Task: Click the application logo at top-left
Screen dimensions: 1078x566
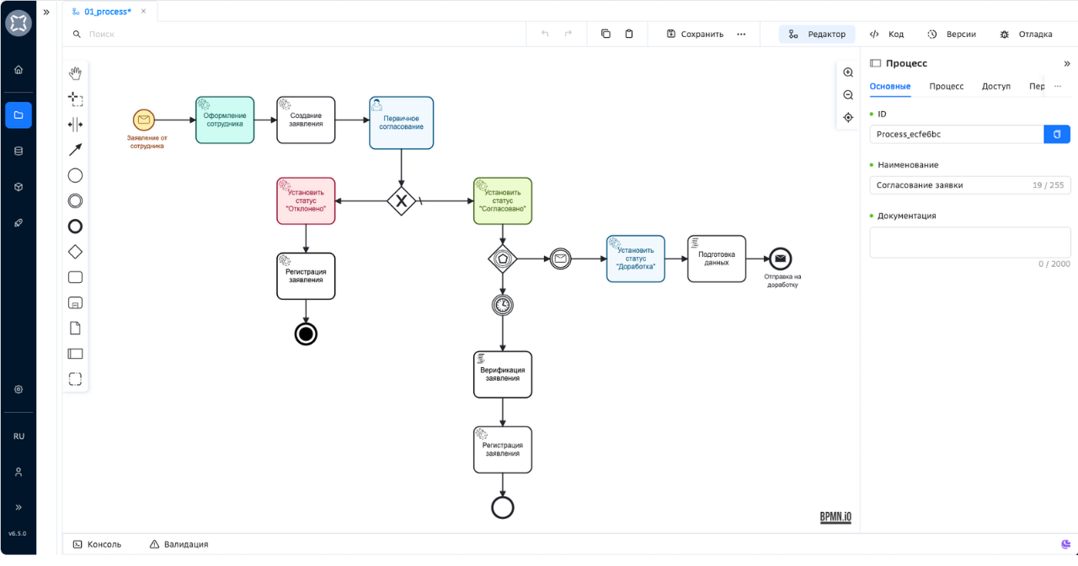Action: tap(19, 23)
